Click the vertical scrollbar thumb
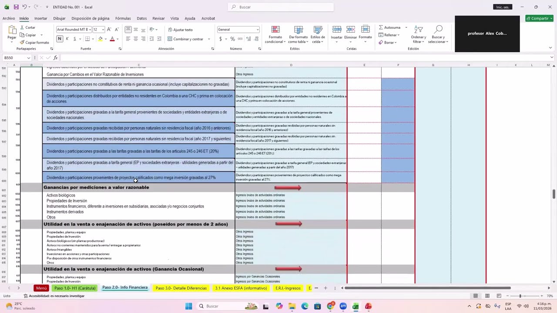557x313 pixels. tap(554, 193)
